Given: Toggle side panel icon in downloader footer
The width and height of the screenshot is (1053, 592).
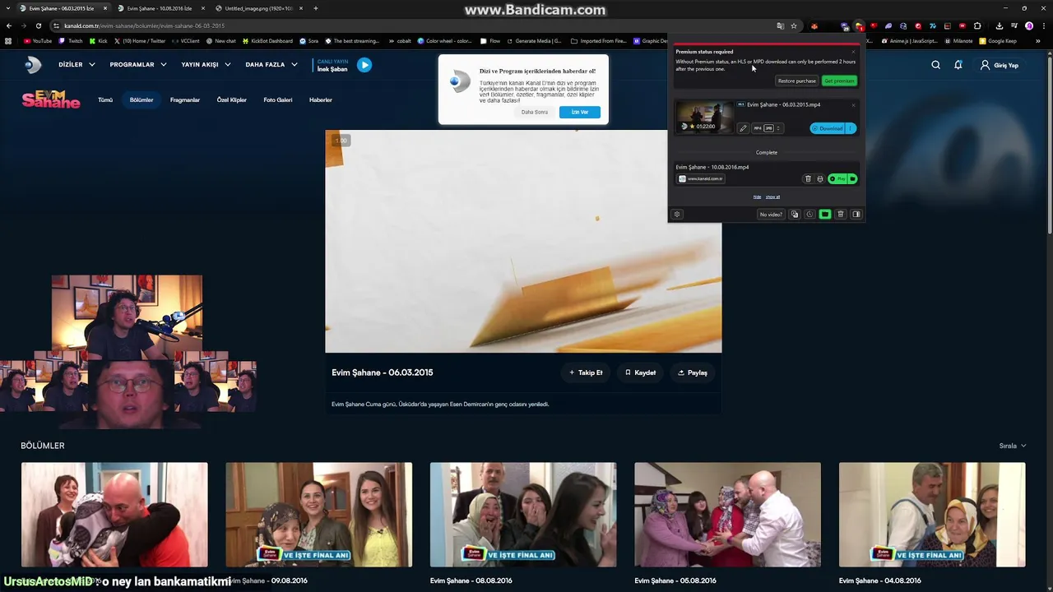Looking at the screenshot, I should 856,215.
